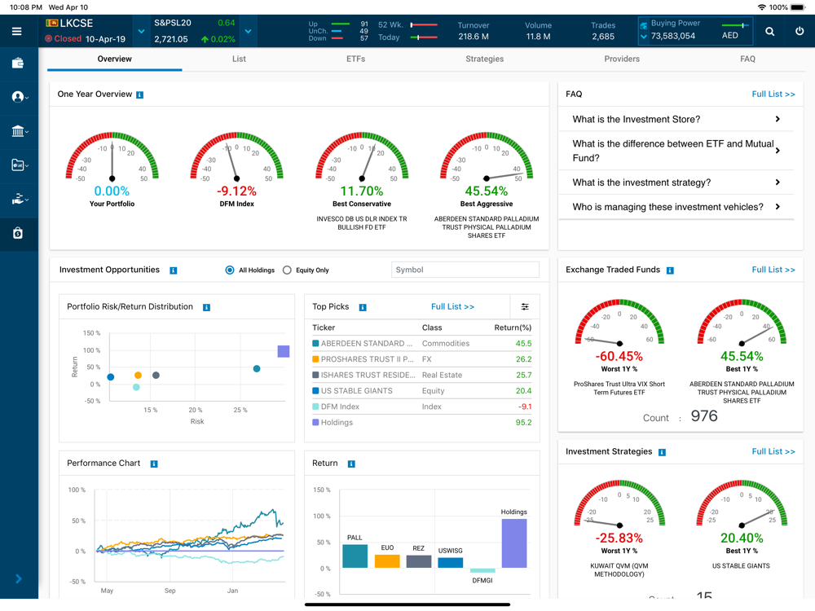Open Investment Strategies Full List link
Screen dimensions: 815x611
coord(773,451)
